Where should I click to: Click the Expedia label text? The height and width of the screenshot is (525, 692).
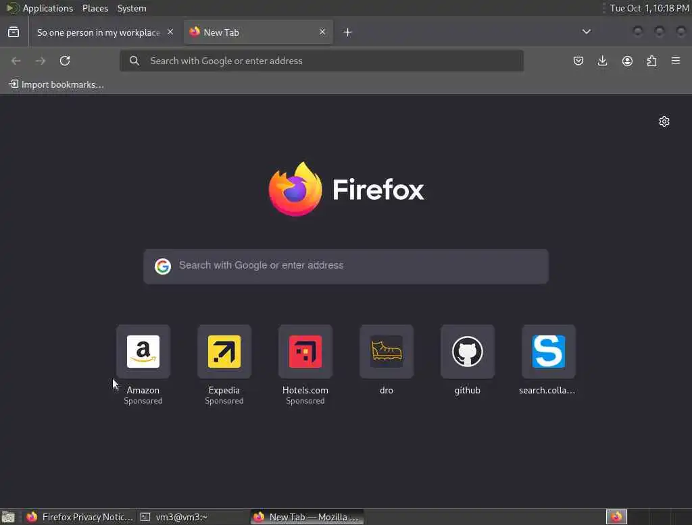[224, 390]
